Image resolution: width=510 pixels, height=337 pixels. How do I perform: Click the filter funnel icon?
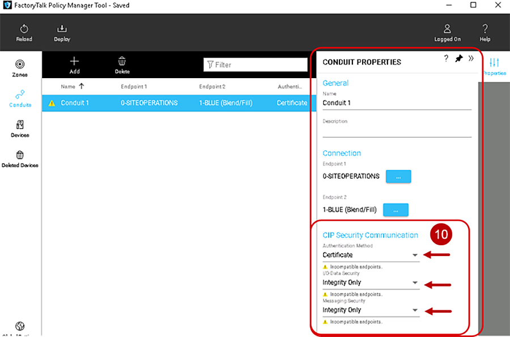210,65
